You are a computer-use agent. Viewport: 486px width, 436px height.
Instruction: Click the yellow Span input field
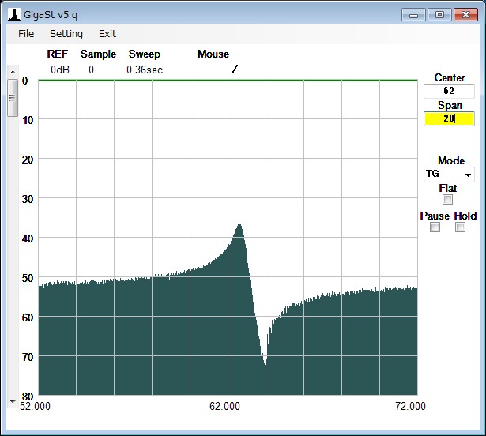point(449,118)
